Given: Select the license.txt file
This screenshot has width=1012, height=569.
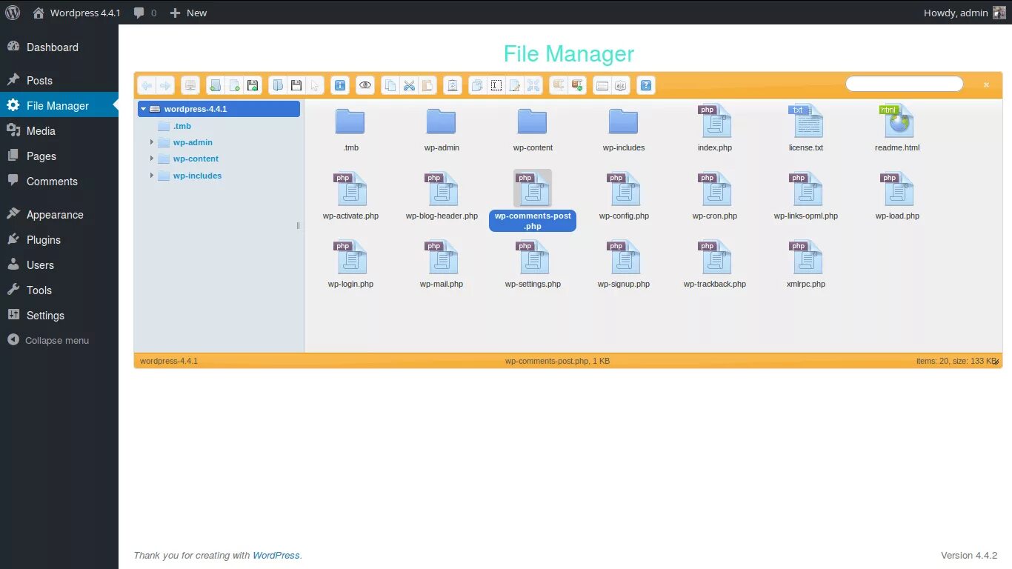Looking at the screenshot, I should [x=806, y=129].
